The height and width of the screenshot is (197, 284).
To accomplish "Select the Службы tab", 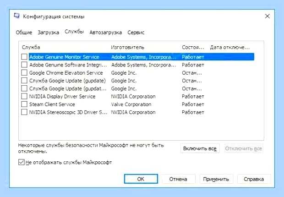I will [x=74, y=32].
